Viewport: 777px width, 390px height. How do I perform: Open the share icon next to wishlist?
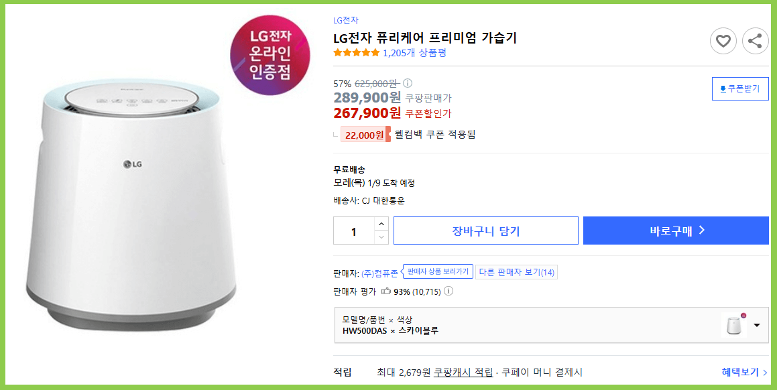tap(756, 41)
